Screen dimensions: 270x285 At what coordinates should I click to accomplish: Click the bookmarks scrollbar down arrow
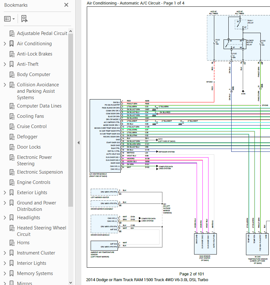(71, 283)
